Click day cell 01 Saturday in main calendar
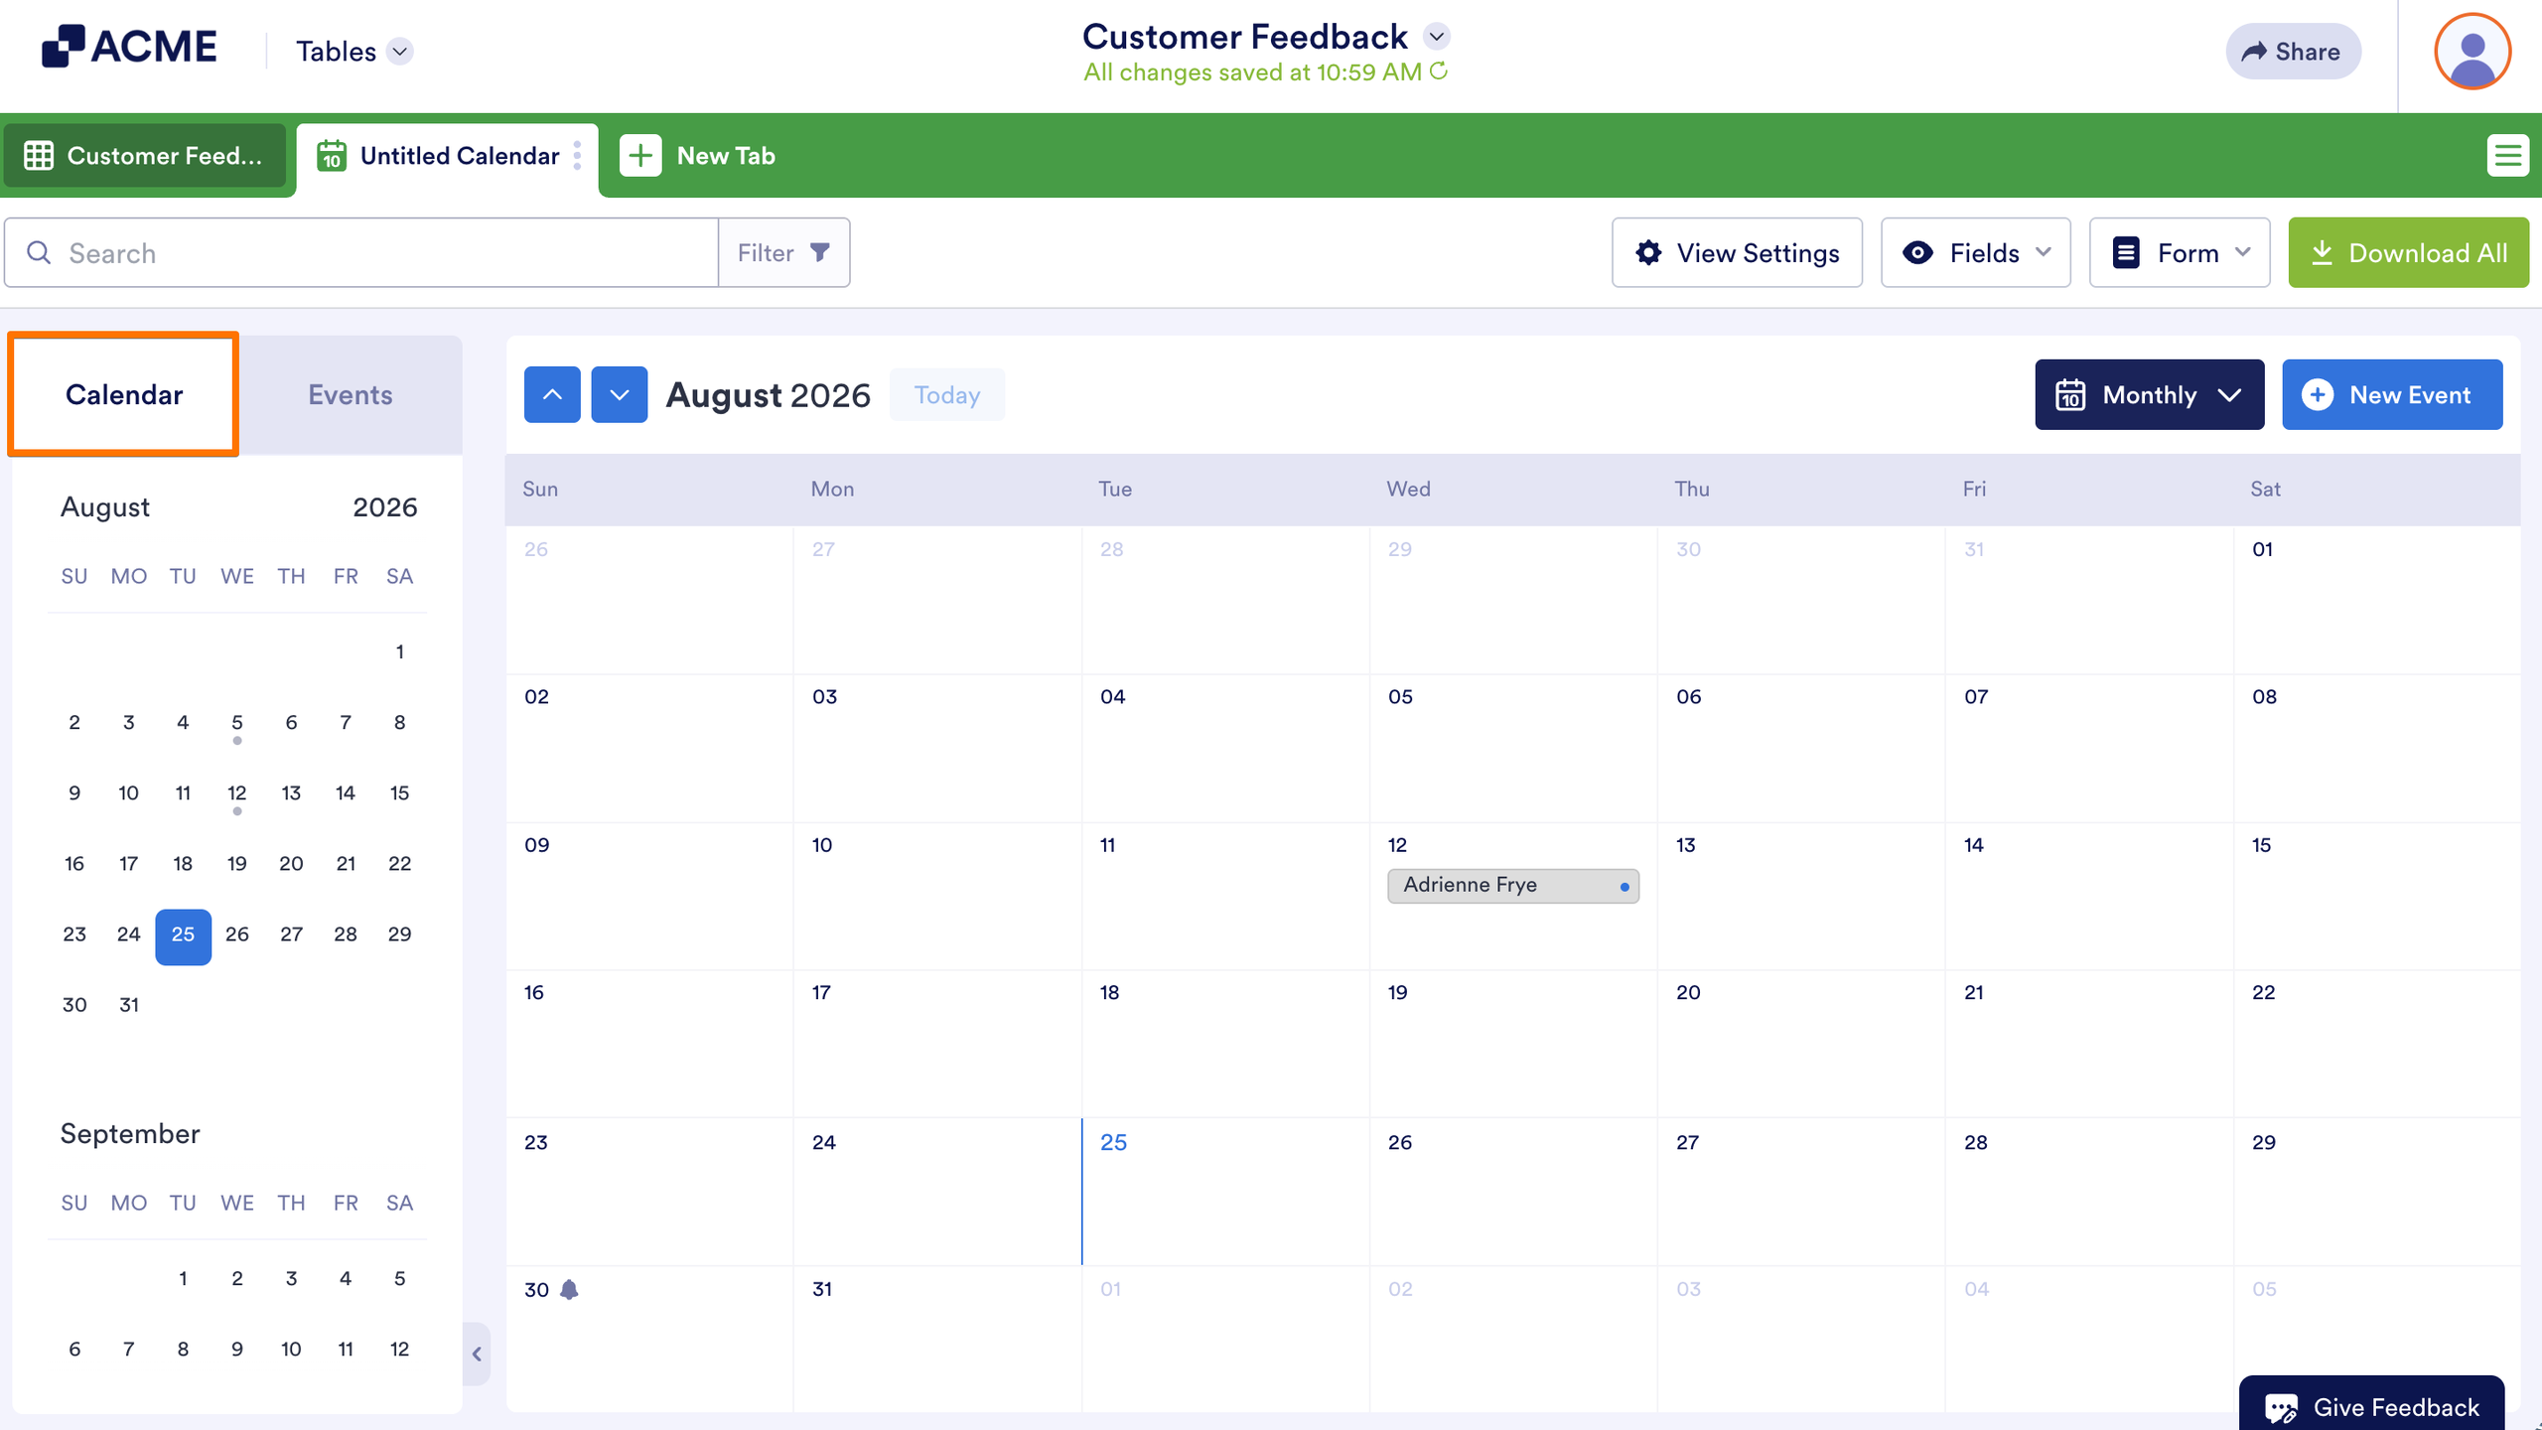Screen dimensions: 2542x1430 (x=2377, y=600)
